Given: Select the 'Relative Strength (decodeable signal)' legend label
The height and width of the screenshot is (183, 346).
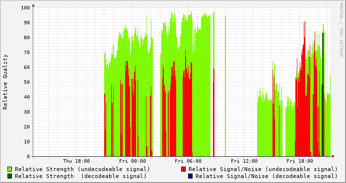Looking at the screenshot, I should coord(80,176).
